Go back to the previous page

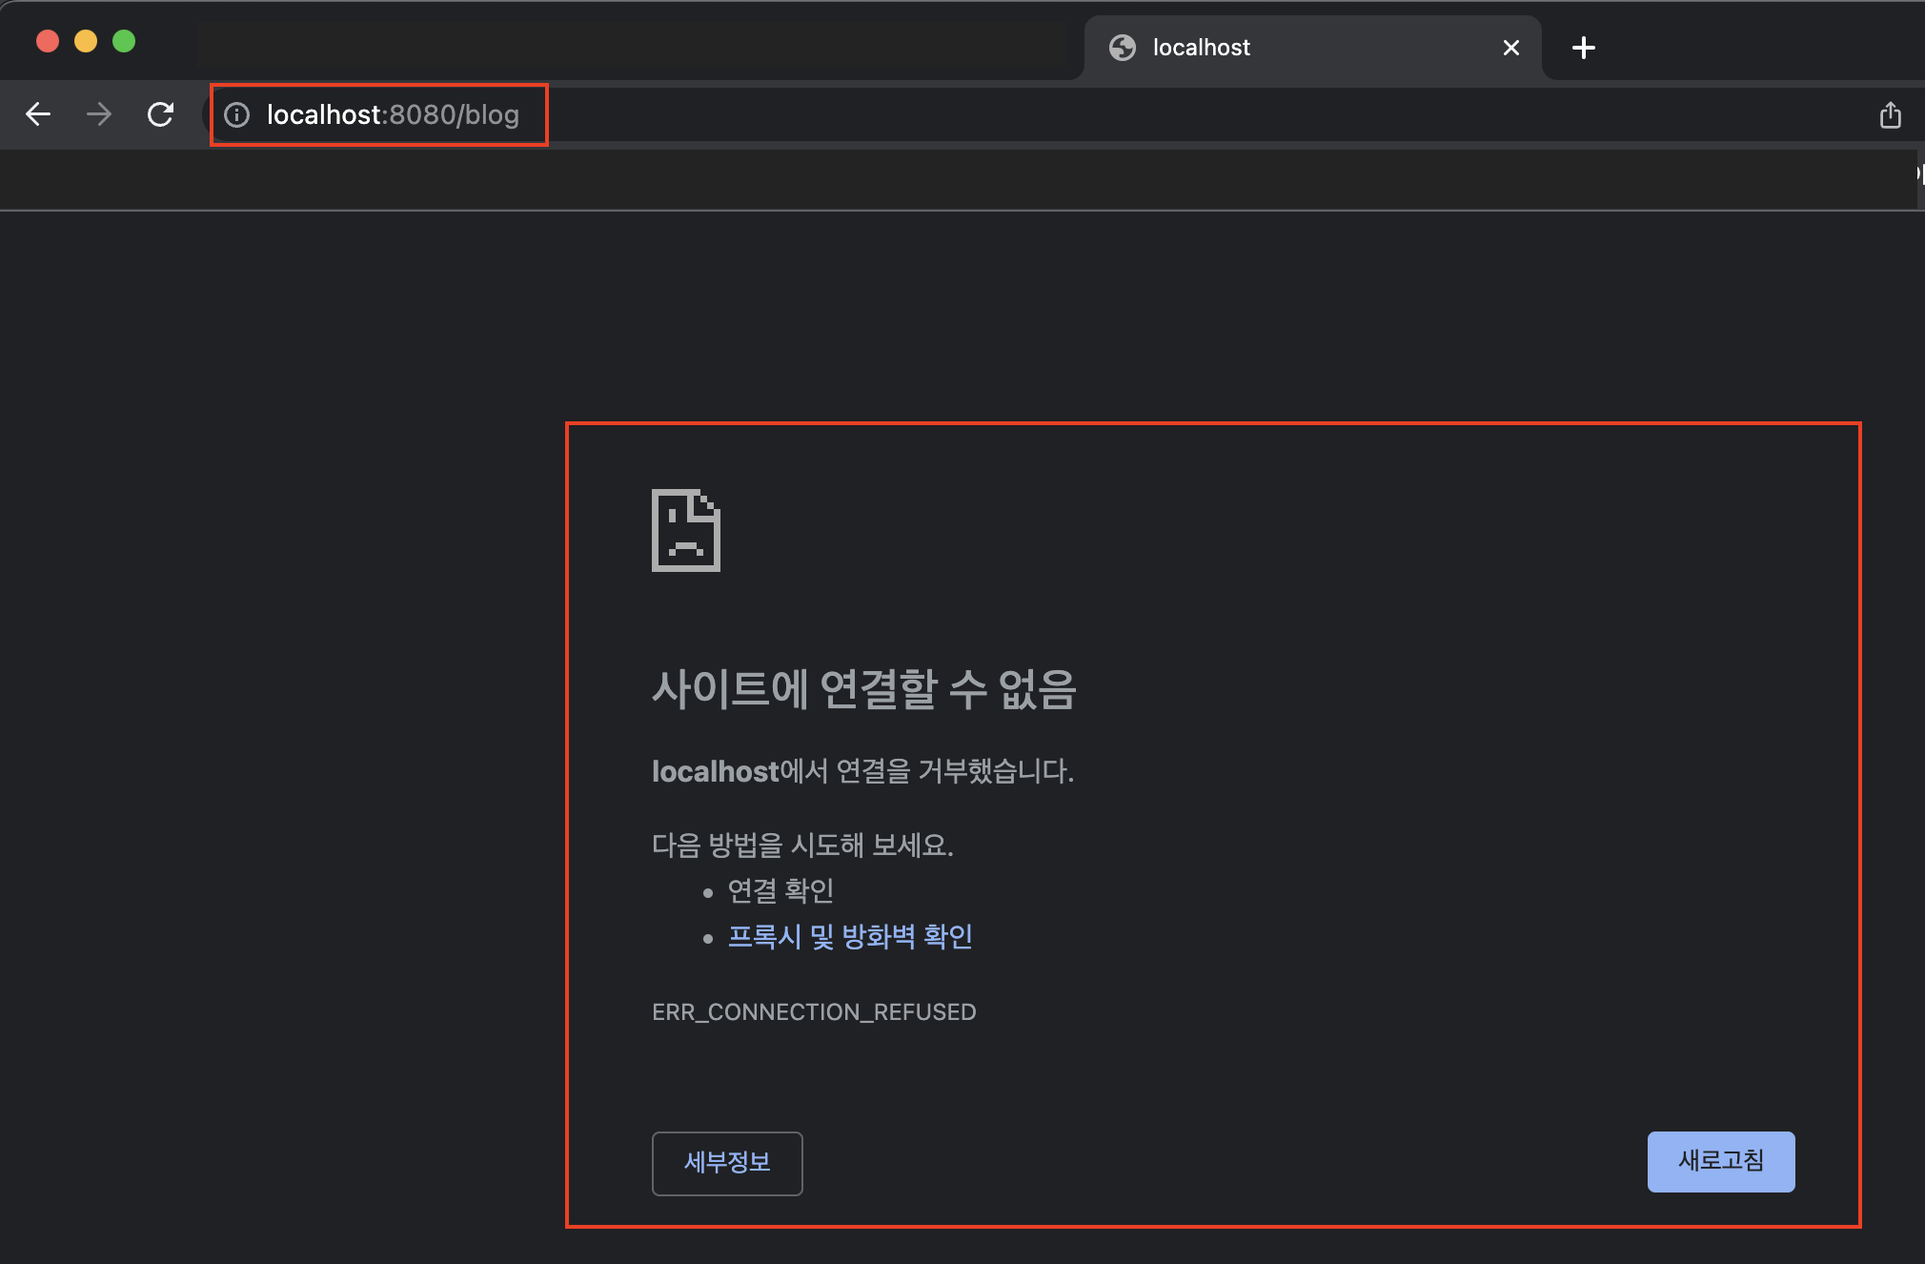[38, 114]
